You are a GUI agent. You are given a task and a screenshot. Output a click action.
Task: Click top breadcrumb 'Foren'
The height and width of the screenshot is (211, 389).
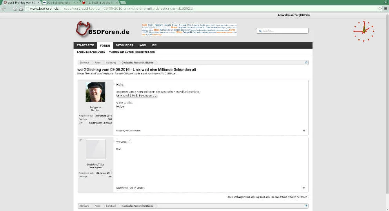pyautogui.click(x=98, y=63)
